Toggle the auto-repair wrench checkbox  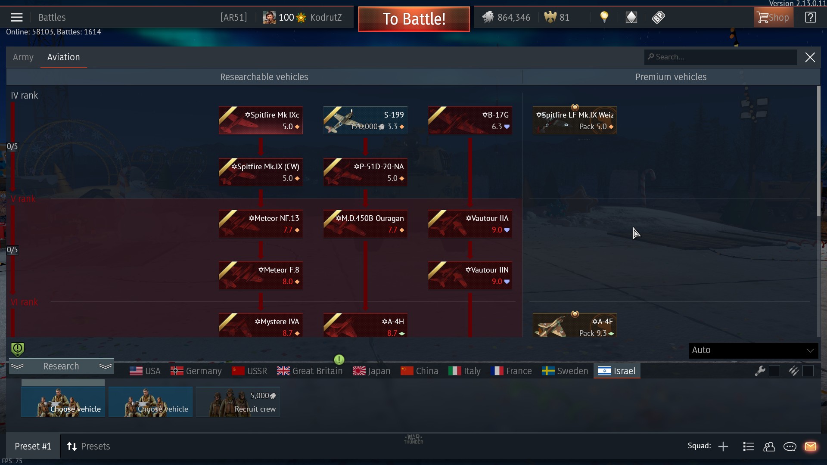(x=774, y=371)
